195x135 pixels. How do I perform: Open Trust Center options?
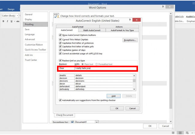(x=35, y=60)
